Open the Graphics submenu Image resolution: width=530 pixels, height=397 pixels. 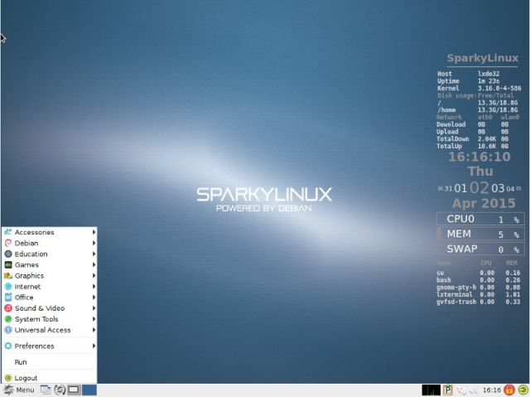coord(50,275)
